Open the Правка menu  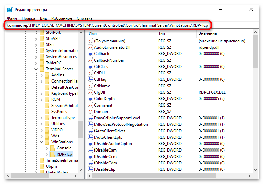(28, 18)
